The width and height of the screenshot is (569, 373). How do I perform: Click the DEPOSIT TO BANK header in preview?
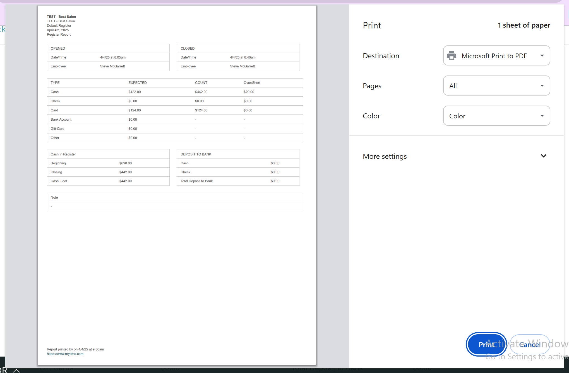pos(196,154)
